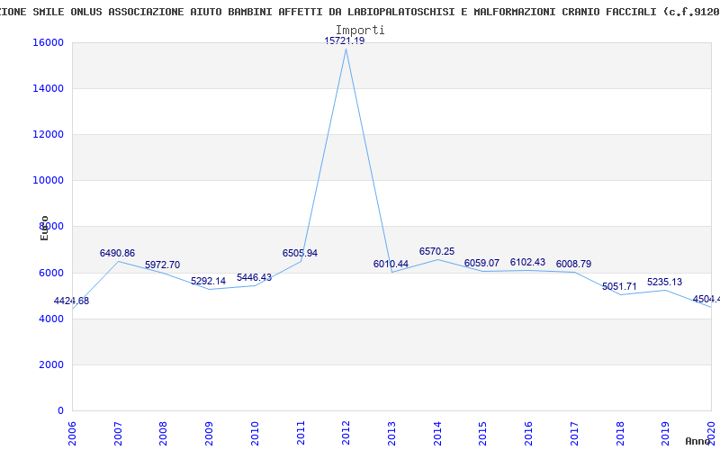Viewport: 720px width, 450px height.
Task: Click the 2009 x-axis year label
Action: (210, 433)
